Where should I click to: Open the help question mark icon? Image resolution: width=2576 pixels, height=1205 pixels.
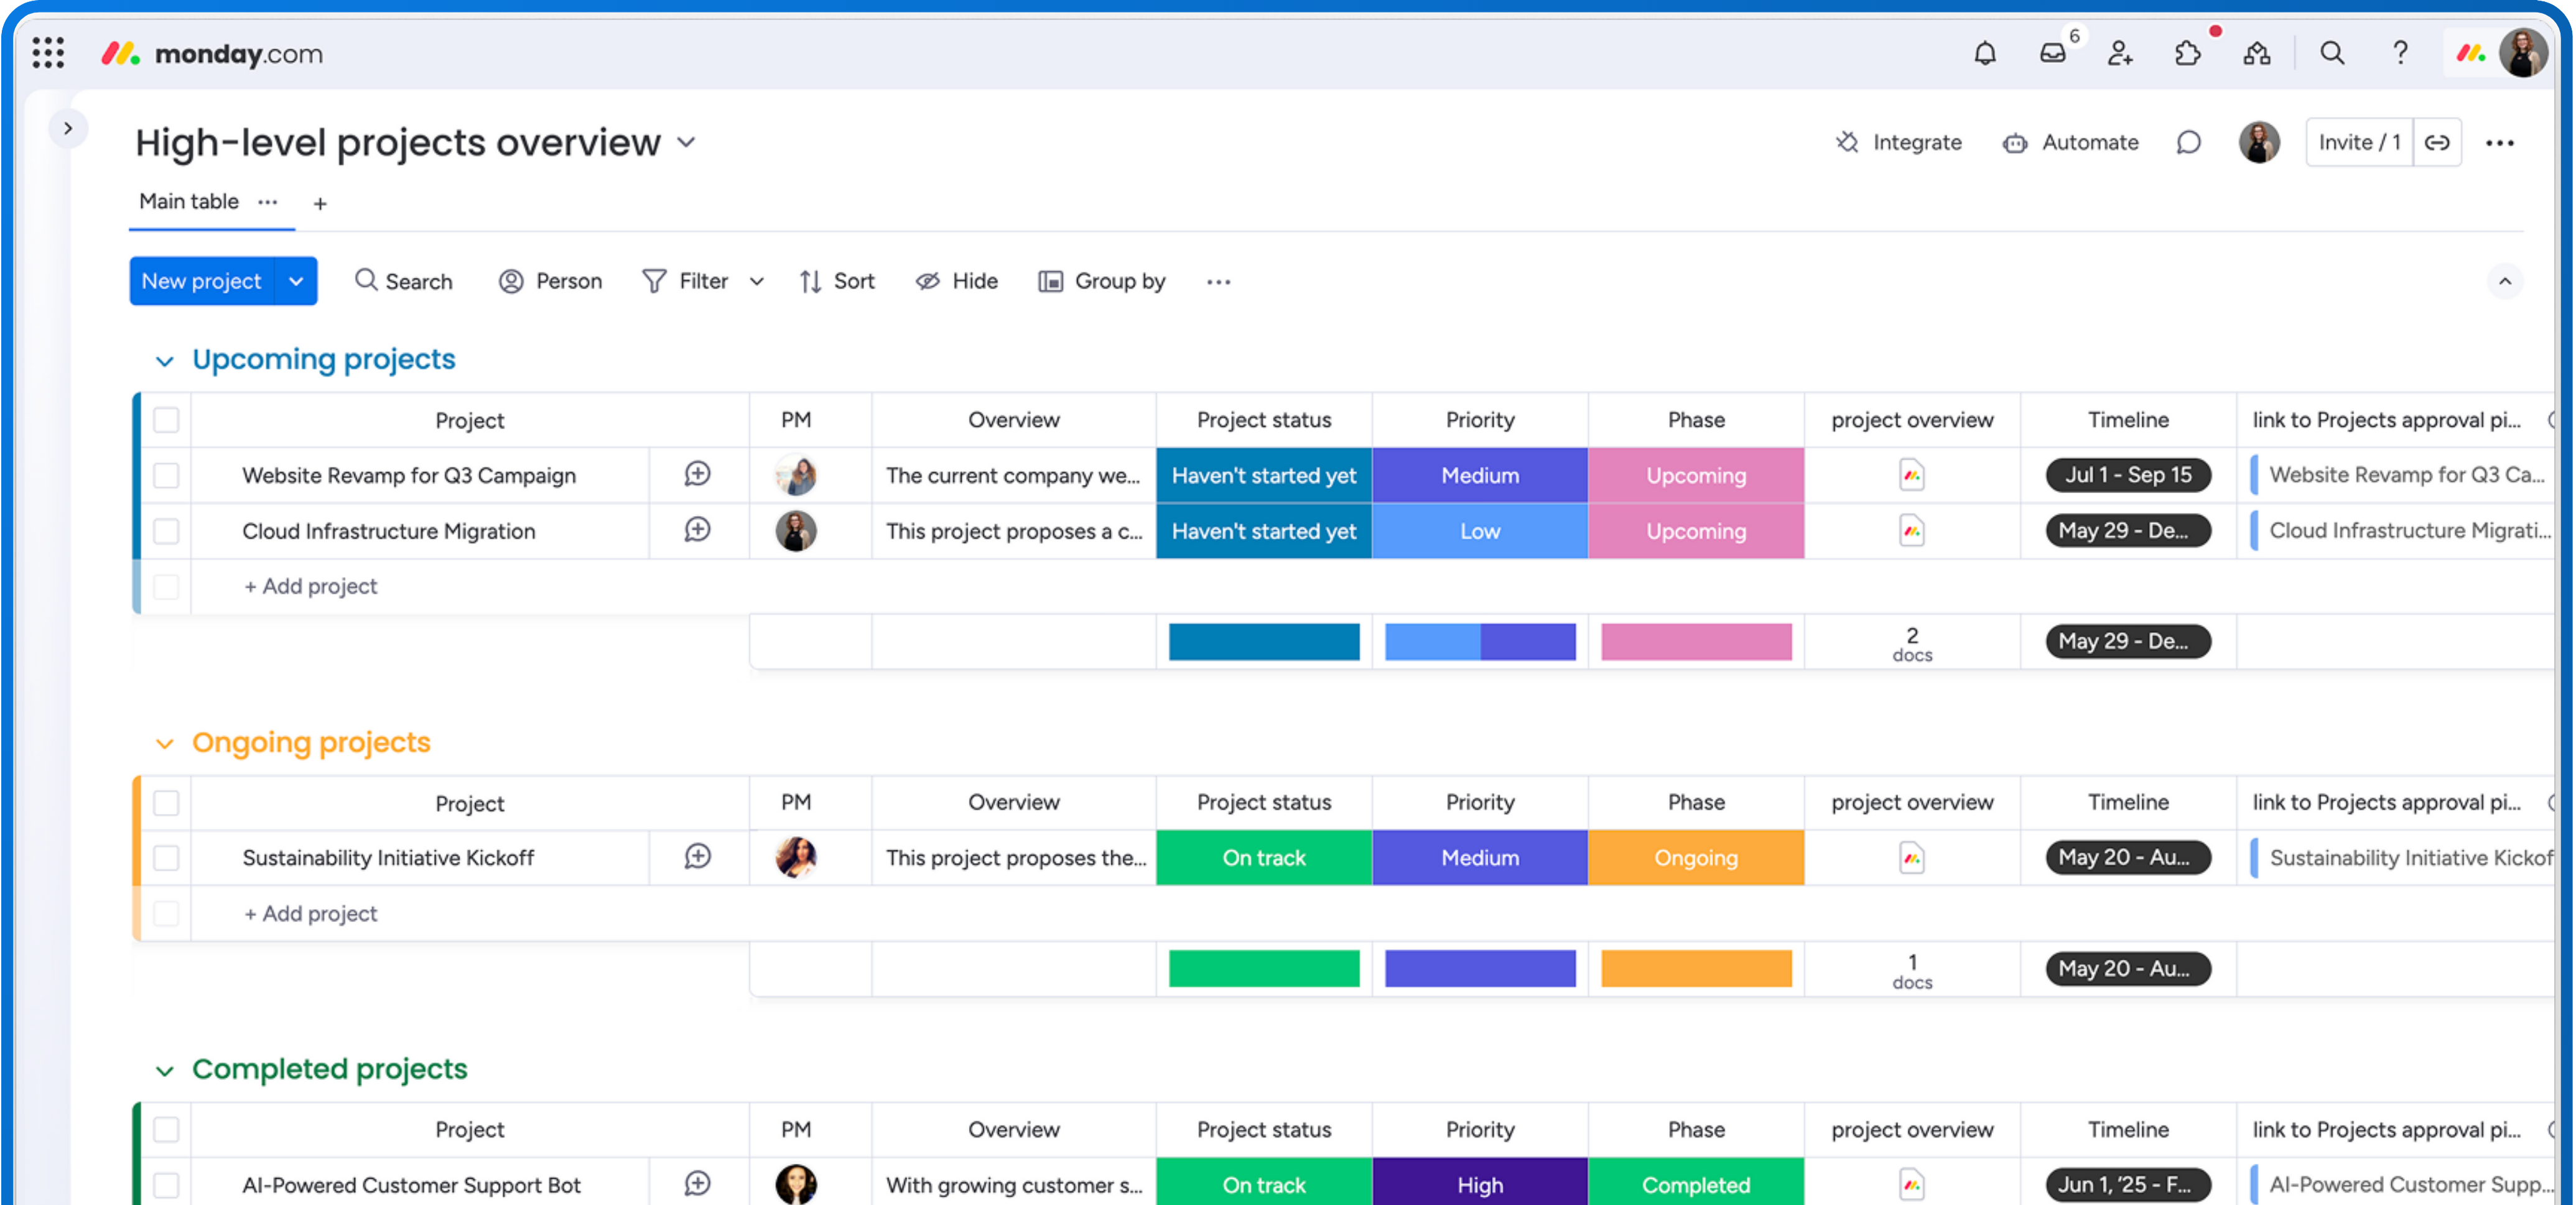click(x=2399, y=53)
